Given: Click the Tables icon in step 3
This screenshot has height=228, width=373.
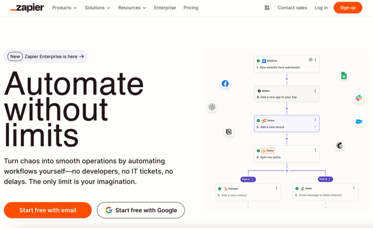Looking at the screenshot, I should click(x=264, y=121).
